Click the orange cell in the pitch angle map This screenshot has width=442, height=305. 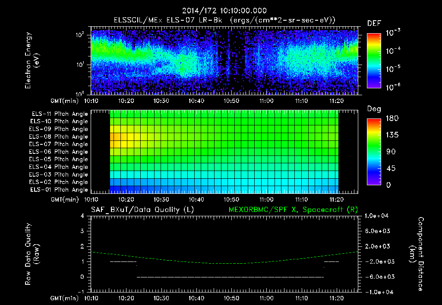112,137
